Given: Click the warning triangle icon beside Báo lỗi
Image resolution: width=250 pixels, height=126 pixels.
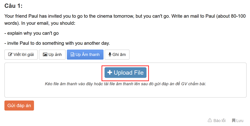Looking at the screenshot, I should [210, 121].
